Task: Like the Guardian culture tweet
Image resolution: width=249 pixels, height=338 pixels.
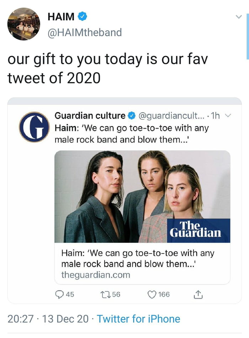Action: click(x=152, y=295)
